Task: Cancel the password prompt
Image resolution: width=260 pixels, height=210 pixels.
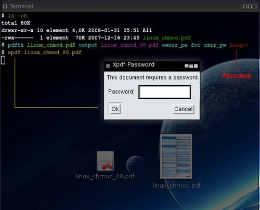Action: click(184, 109)
